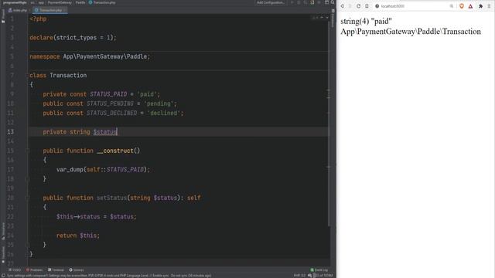Click Transaction.php breadcrumb in navigation bar
Viewport: 495px width, 278px height.
[x=102, y=2]
